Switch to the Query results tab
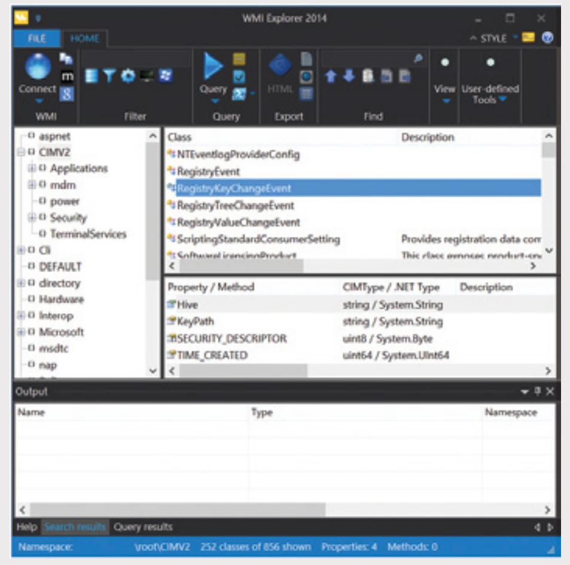 143,527
